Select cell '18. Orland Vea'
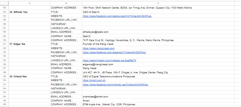The height and width of the screenshot is (107, 241). coord(29,76)
